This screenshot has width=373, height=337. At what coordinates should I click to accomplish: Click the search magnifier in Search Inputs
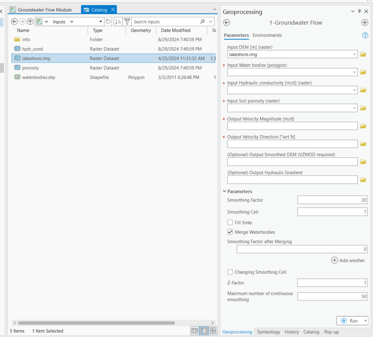click(202, 22)
